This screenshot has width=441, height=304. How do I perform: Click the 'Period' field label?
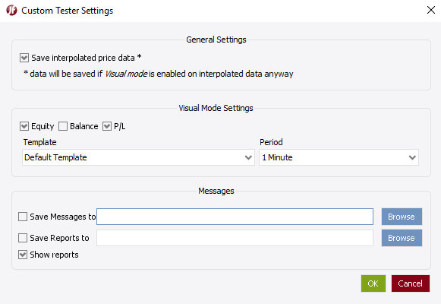pos(271,142)
